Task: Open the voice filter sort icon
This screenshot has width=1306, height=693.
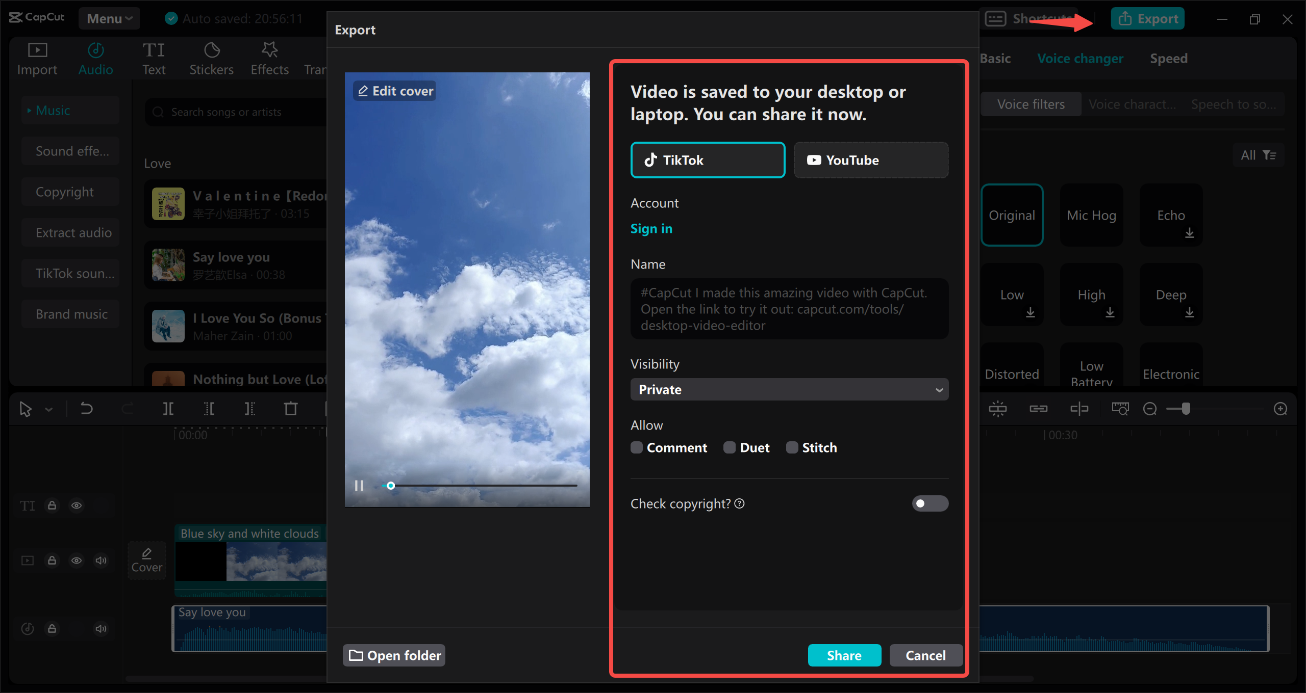Action: (x=1269, y=155)
